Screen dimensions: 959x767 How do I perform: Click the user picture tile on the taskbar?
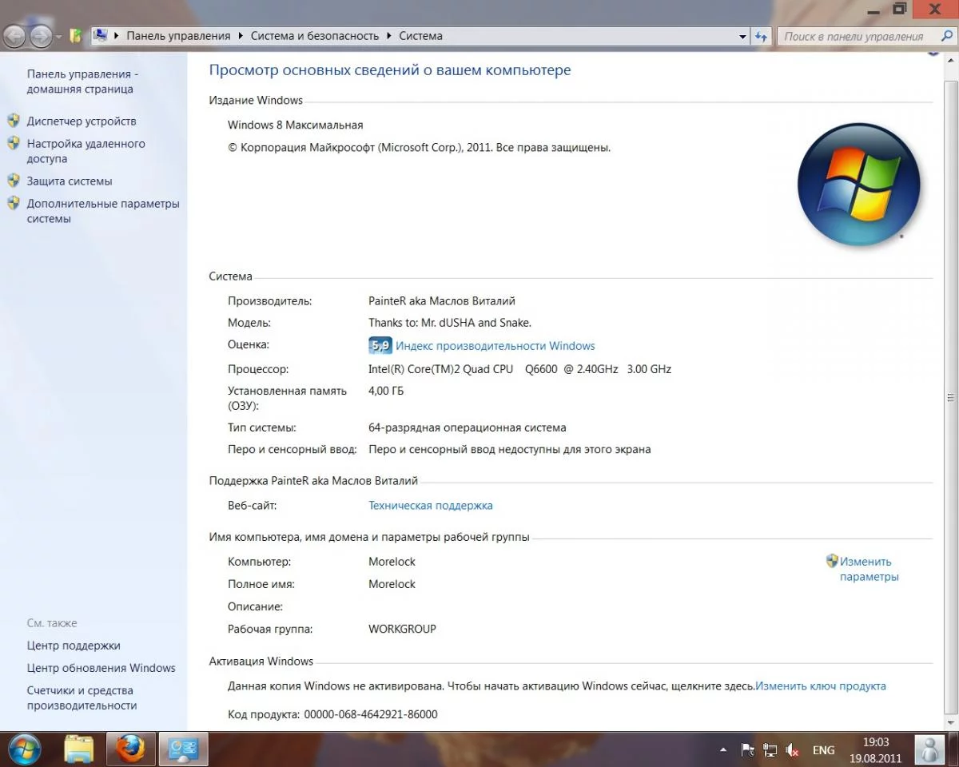point(930,749)
